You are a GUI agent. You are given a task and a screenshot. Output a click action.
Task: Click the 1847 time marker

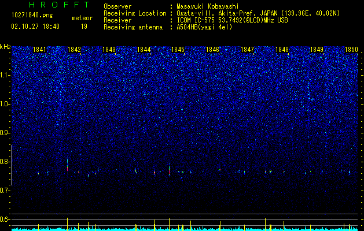(x=248, y=50)
